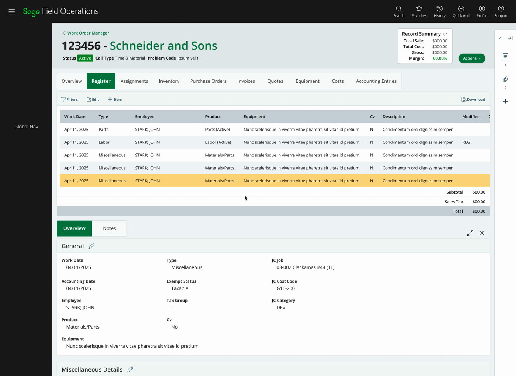This screenshot has width=516, height=376.
Task: Switch to the Invoices tab
Action: pyautogui.click(x=246, y=81)
